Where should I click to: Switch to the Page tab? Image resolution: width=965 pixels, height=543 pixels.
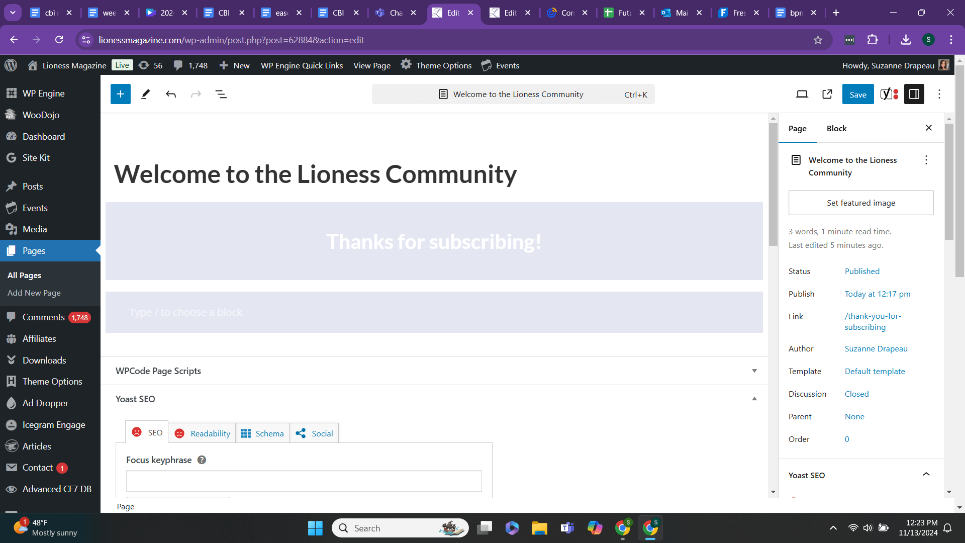(x=797, y=128)
